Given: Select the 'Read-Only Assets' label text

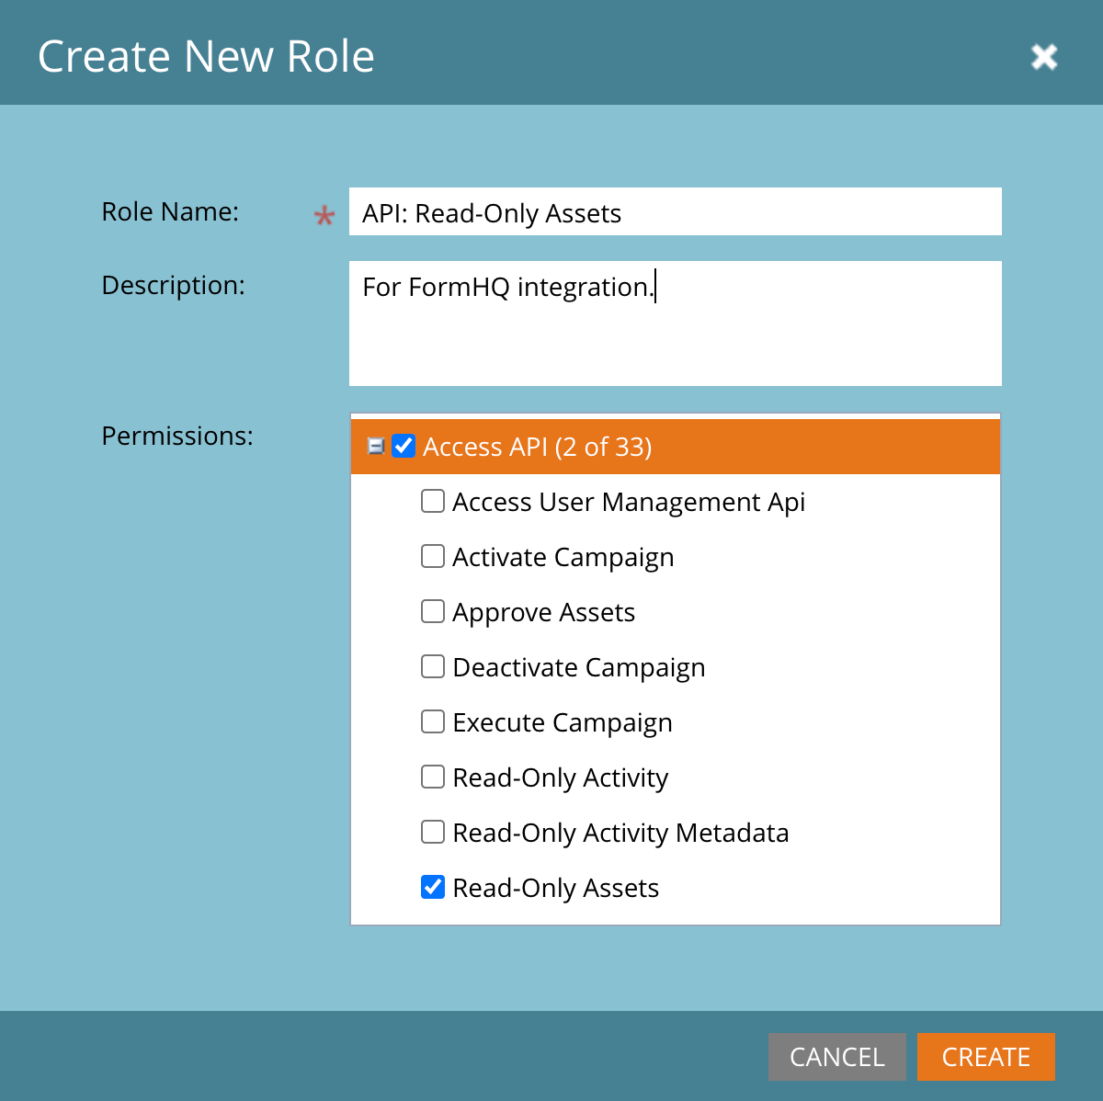Looking at the screenshot, I should [556, 888].
